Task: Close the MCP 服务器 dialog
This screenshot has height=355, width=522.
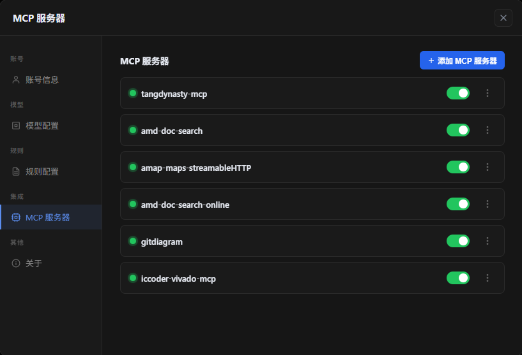Action: click(x=503, y=18)
